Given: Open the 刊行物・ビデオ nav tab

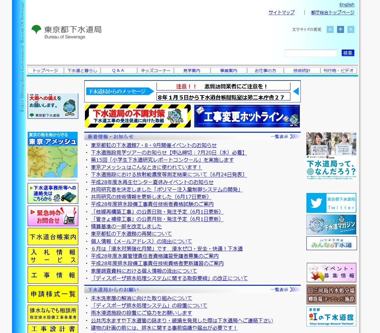Looking at the screenshot, I should [339, 71].
